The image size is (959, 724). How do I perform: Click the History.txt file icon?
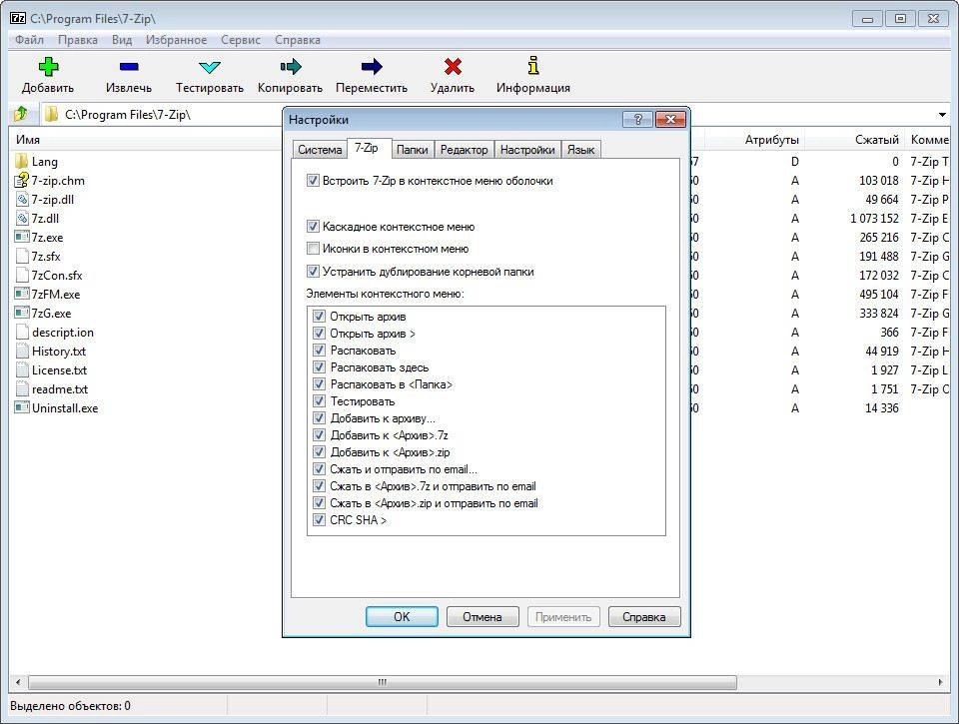(22, 351)
